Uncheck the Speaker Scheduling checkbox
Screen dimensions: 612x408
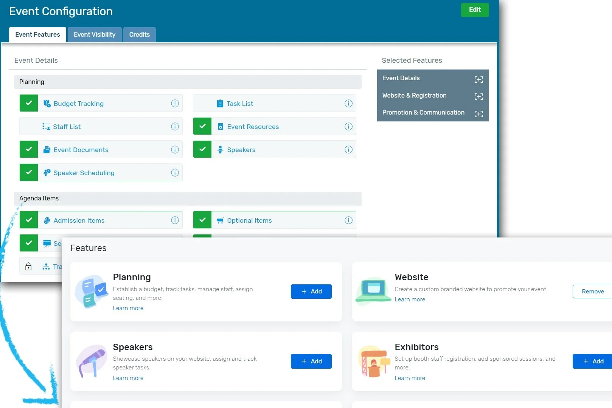[29, 172]
